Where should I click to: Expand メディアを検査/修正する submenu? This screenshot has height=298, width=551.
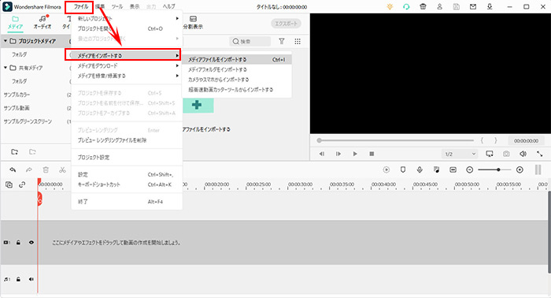tap(127, 76)
